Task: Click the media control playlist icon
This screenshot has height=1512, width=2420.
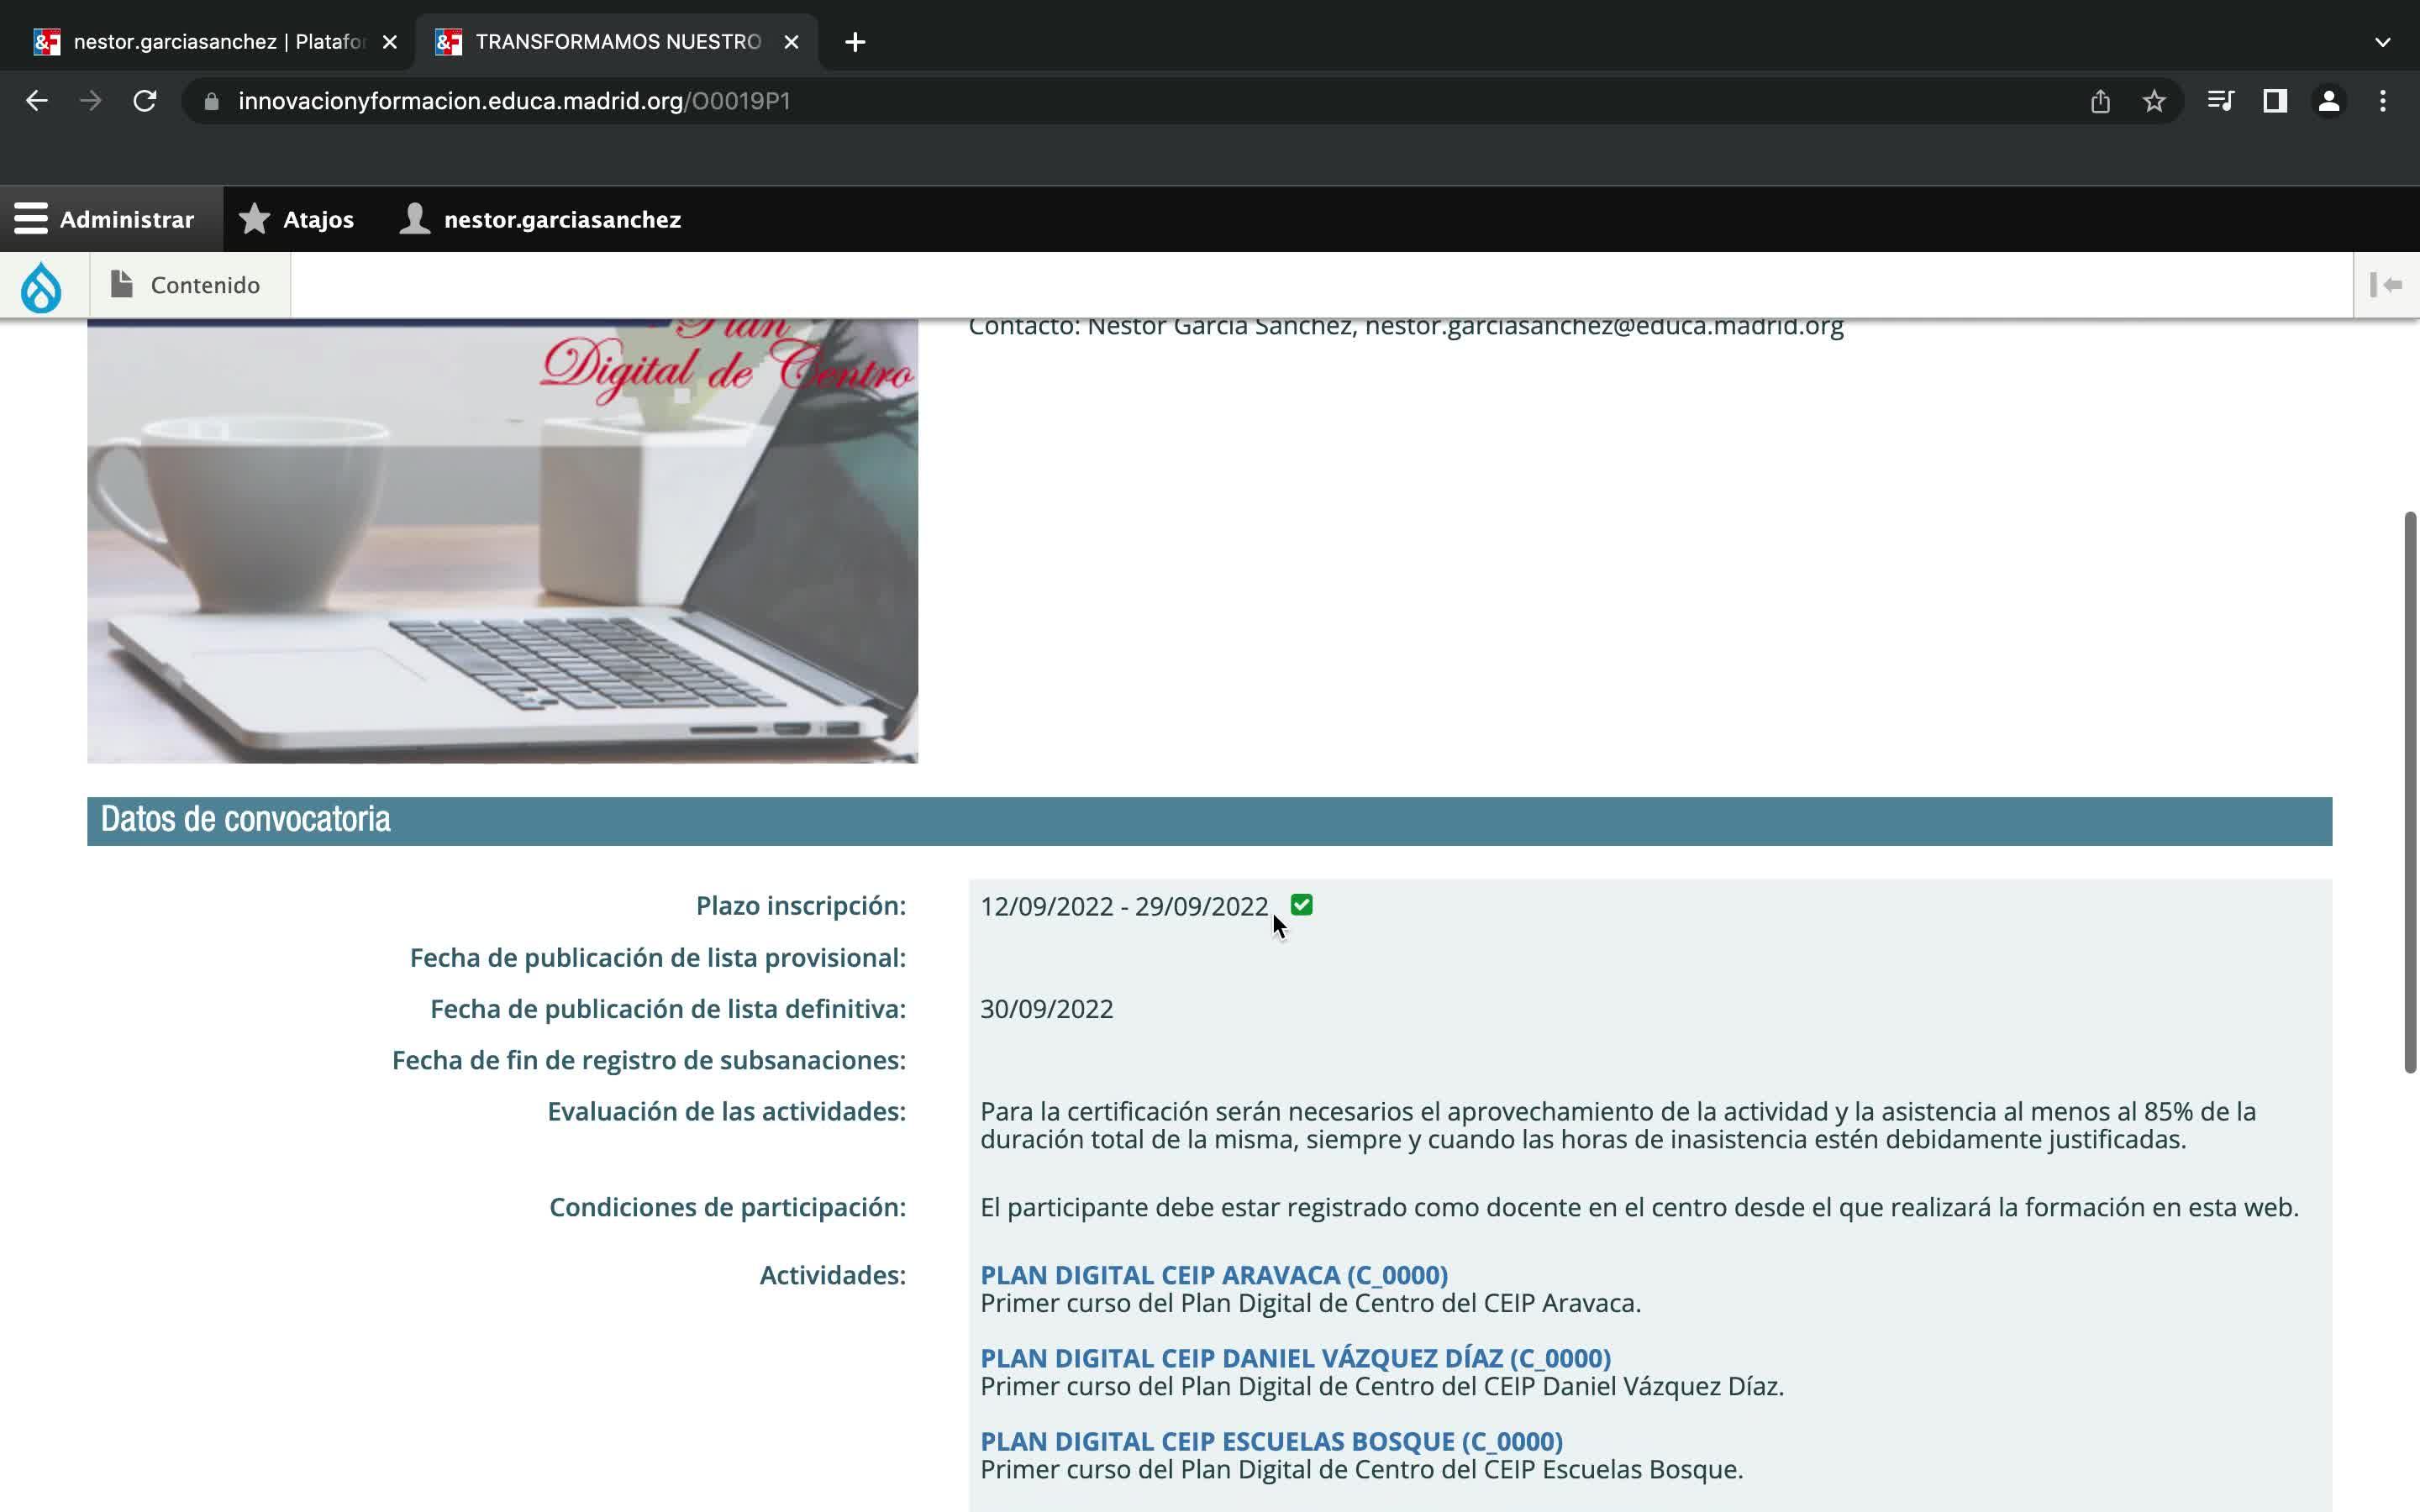Action: tap(2220, 101)
